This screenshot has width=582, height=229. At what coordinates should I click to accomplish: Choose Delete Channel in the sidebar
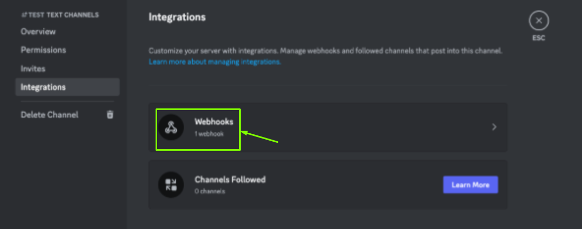49,115
